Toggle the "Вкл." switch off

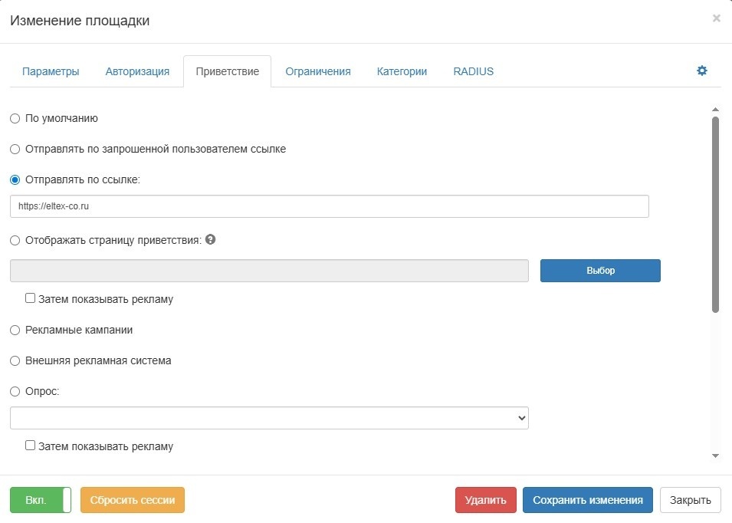41,500
